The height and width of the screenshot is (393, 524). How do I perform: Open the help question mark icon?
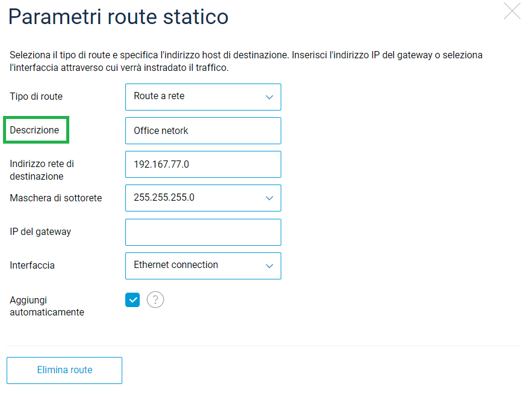(155, 299)
